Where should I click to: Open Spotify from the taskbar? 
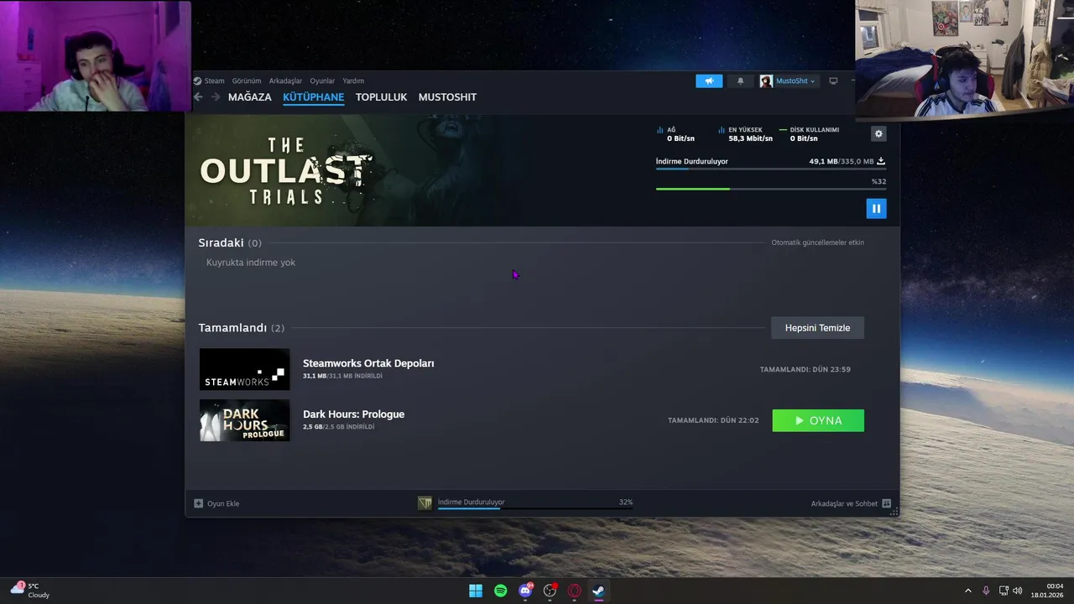point(501,591)
